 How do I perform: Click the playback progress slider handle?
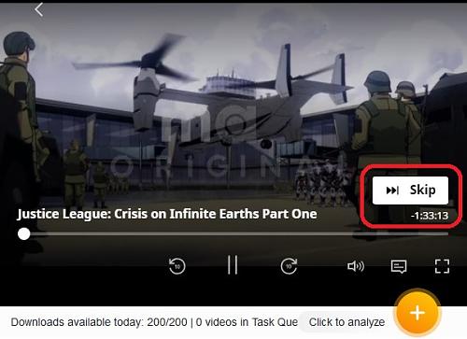coord(24,233)
